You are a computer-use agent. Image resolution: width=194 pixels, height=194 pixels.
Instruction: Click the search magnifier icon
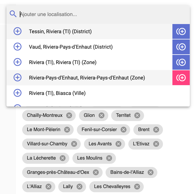point(13,14)
